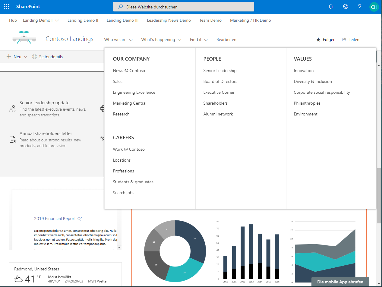The image size is (382, 287).
Task: Click the Die mobile App abrufen button
Action: click(340, 282)
